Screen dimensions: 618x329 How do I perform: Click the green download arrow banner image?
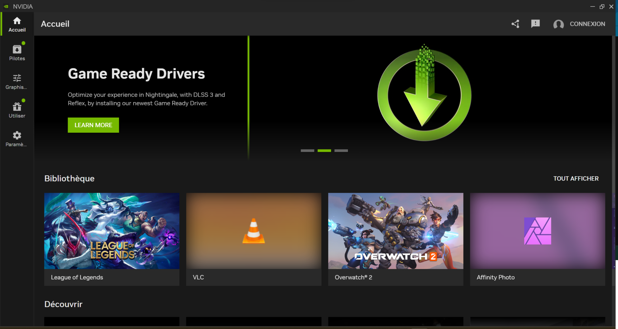[x=424, y=93]
